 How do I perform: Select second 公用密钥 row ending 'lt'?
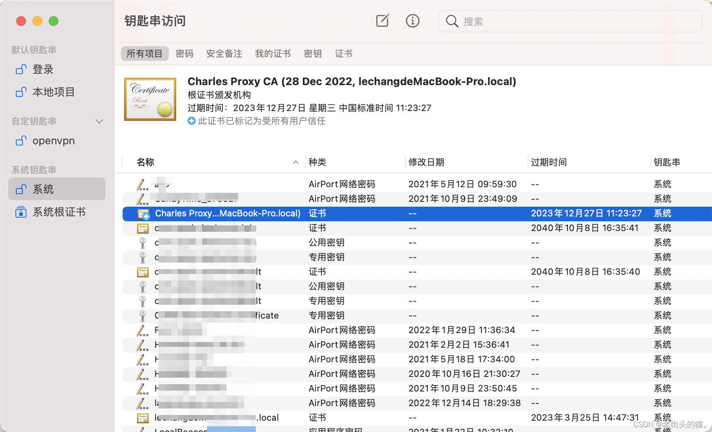coord(417,287)
